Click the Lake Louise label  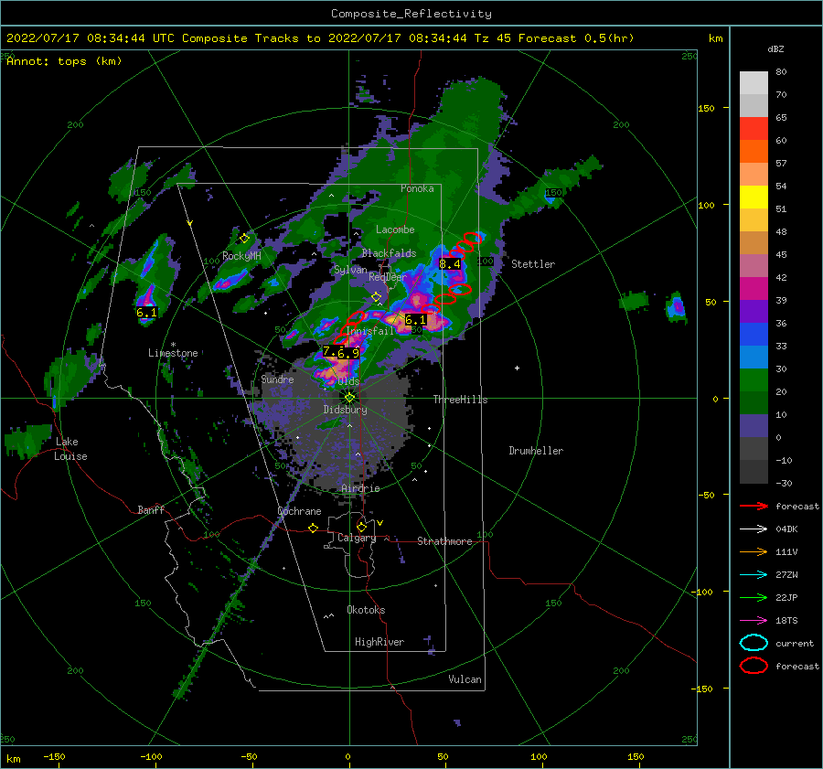[70, 449]
